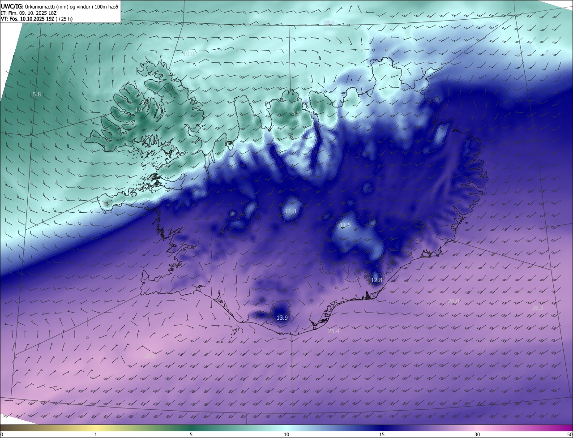Click the 5.8 value label over the sea
This screenshot has width=573, height=438.
click(37, 94)
